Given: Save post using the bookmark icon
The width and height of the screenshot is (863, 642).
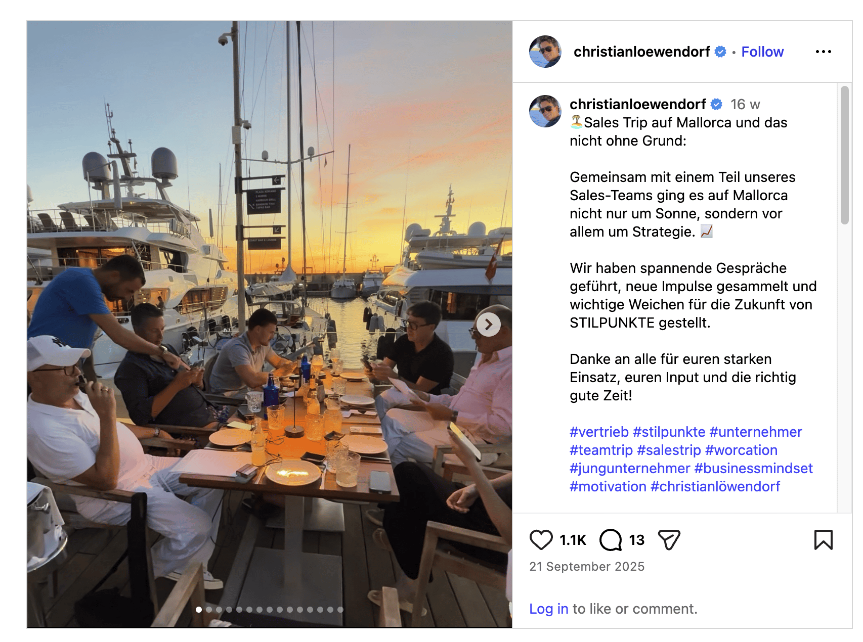Looking at the screenshot, I should (823, 540).
